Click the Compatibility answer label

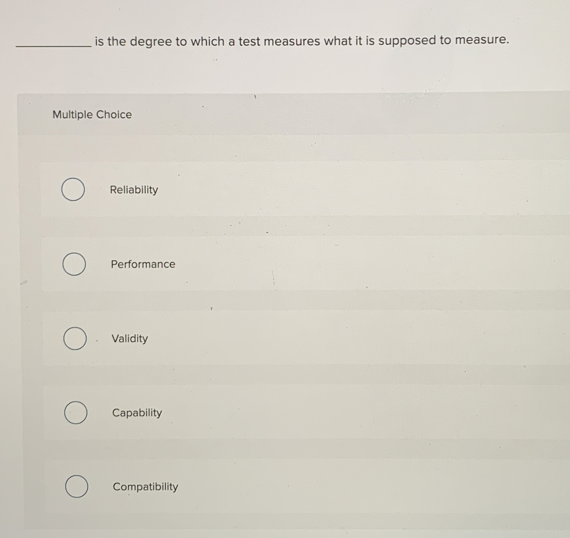tap(145, 487)
